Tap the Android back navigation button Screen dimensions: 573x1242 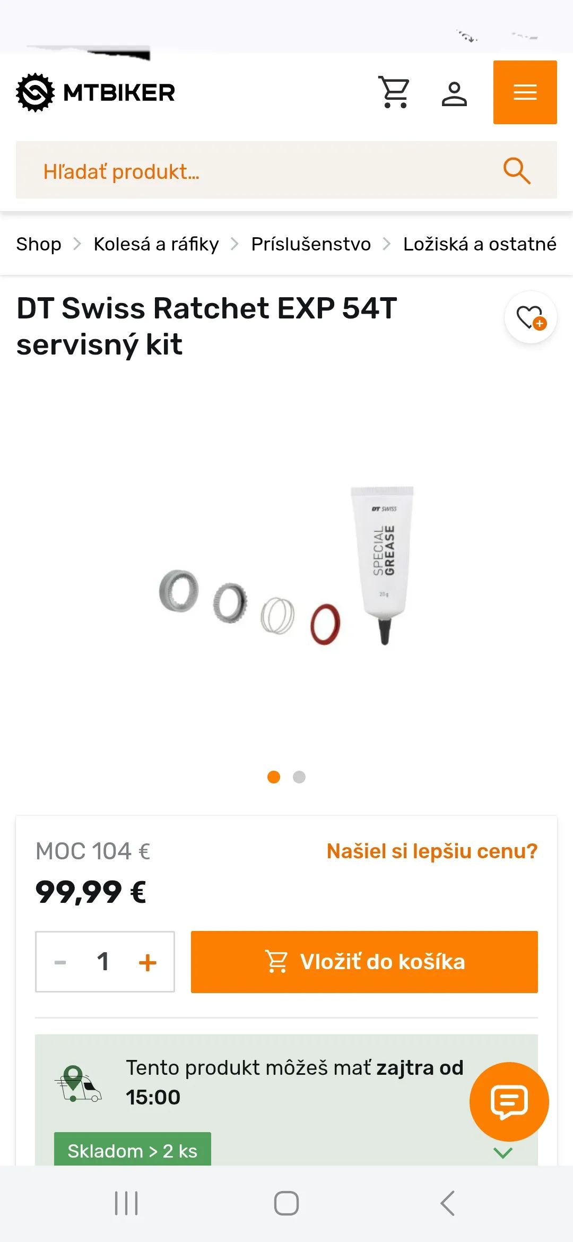(x=447, y=1203)
